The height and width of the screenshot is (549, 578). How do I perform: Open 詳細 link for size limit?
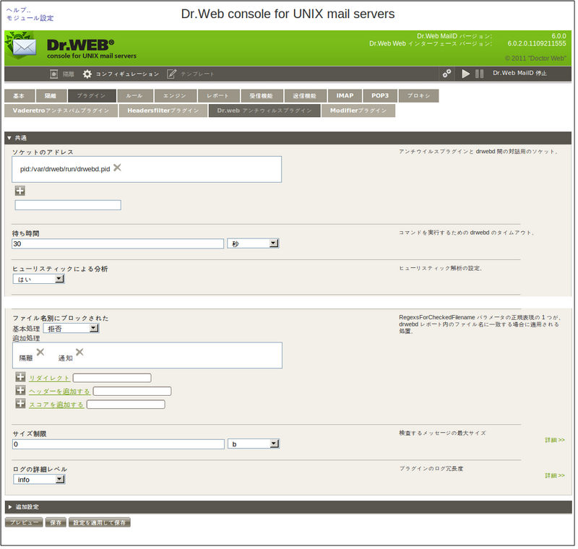(555, 441)
